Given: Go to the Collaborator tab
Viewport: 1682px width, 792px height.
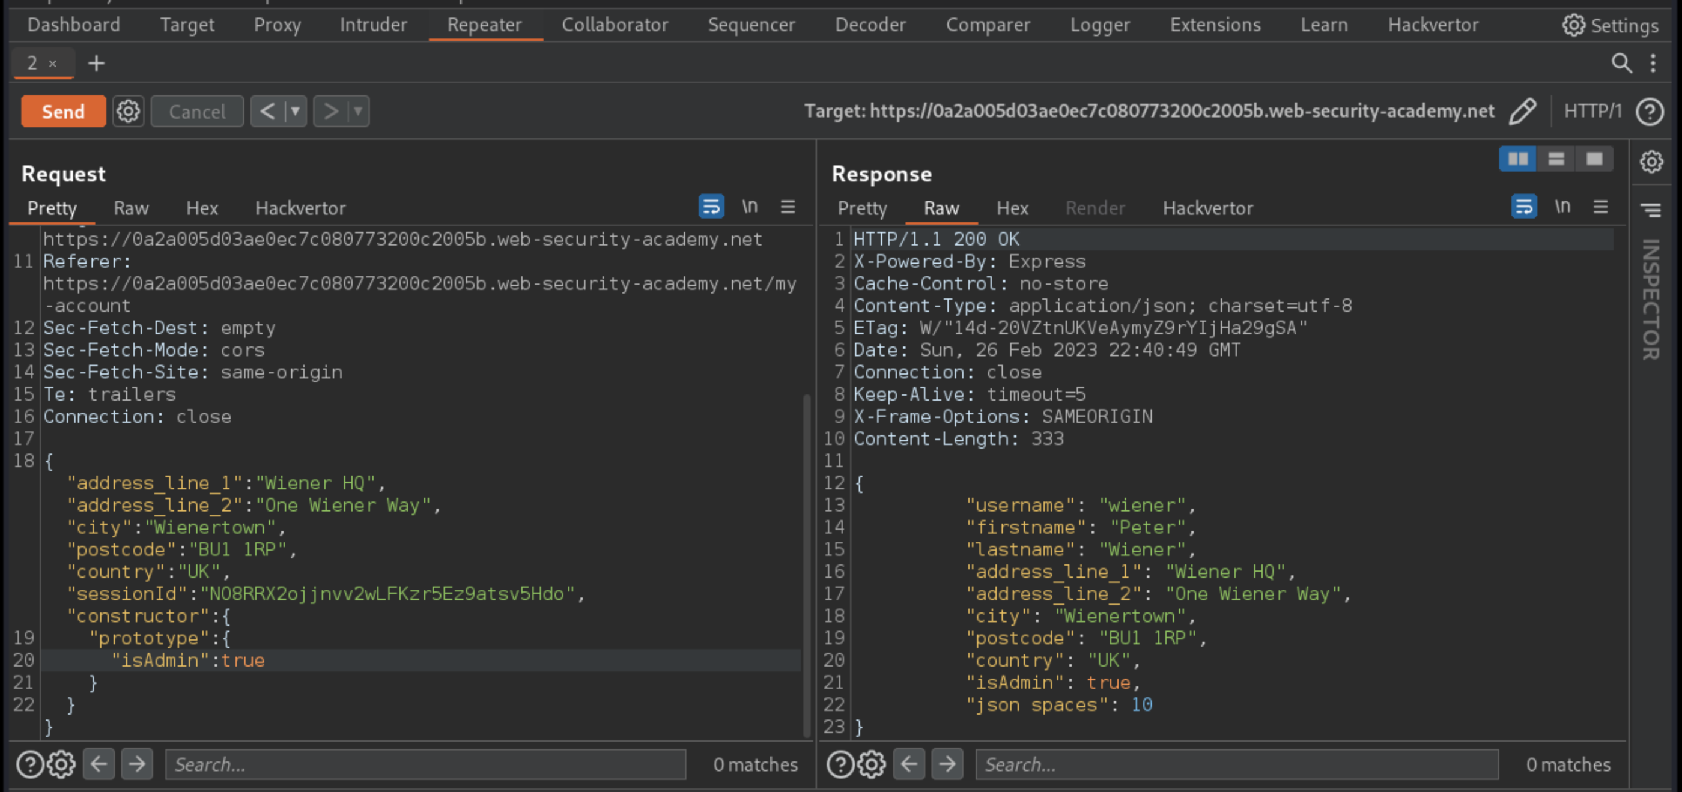Looking at the screenshot, I should click(615, 25).
